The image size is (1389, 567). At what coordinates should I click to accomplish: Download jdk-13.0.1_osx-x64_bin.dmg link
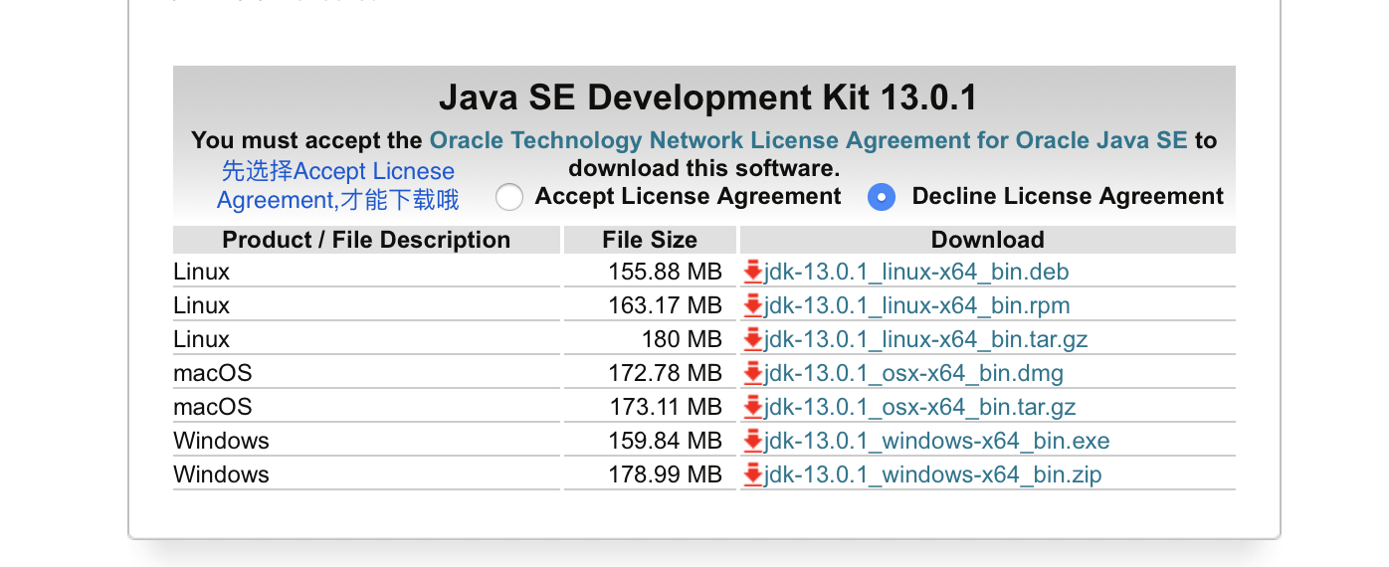coord(913,373)
